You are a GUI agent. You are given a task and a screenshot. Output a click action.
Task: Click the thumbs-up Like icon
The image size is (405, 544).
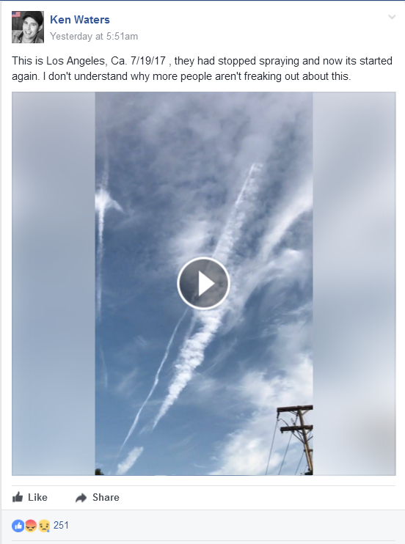tap(18, 497)
